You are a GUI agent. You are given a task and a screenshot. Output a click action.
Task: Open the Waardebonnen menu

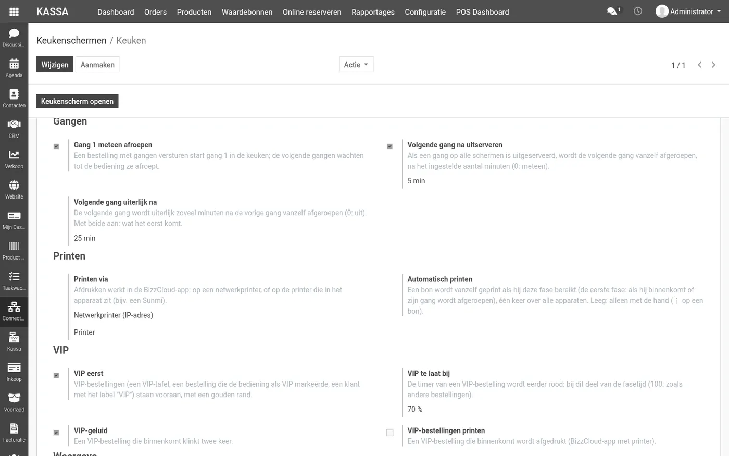pyautogui.click(x=247, y=12)
